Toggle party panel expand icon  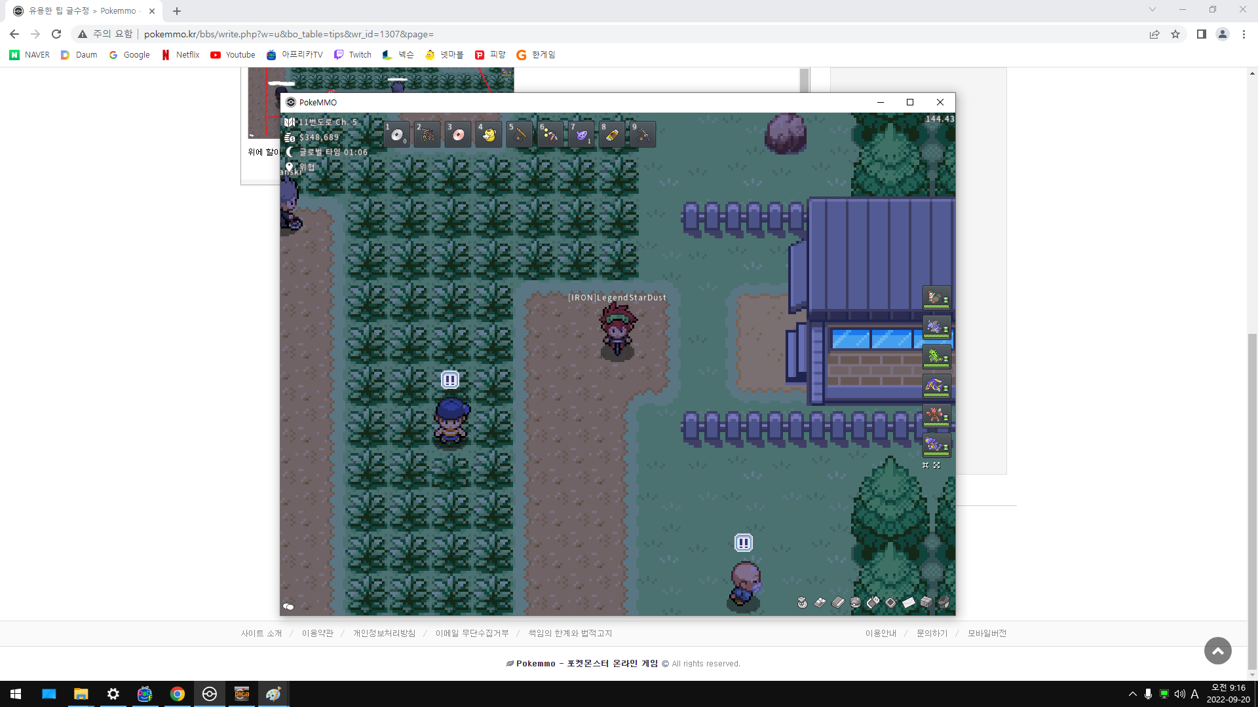click(x=937, y=465)
